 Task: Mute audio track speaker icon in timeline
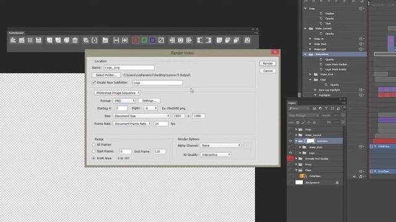click(355, 176)
